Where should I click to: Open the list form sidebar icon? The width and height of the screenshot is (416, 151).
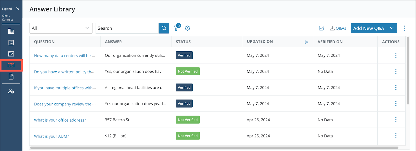11,42
